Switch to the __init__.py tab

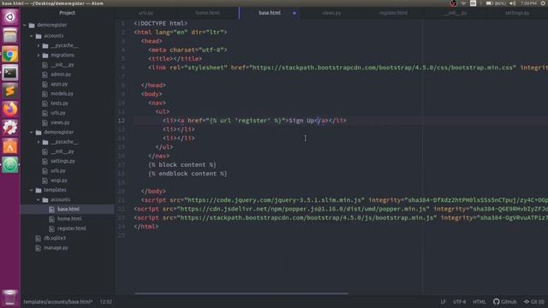coord(455,13)
